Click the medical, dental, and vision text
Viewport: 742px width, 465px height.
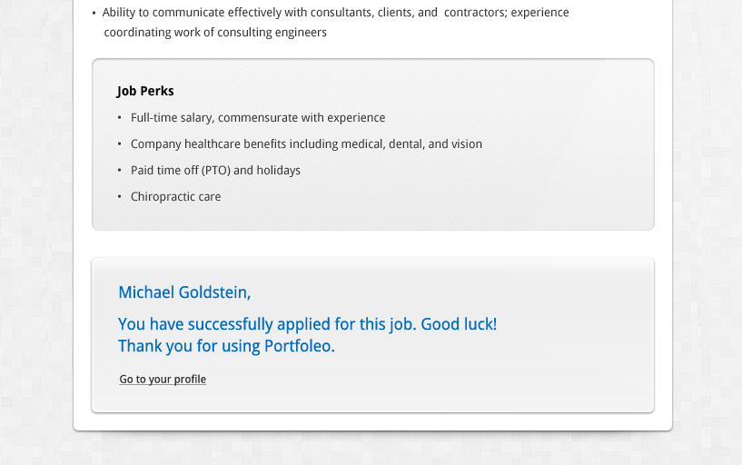pos(411,144)
